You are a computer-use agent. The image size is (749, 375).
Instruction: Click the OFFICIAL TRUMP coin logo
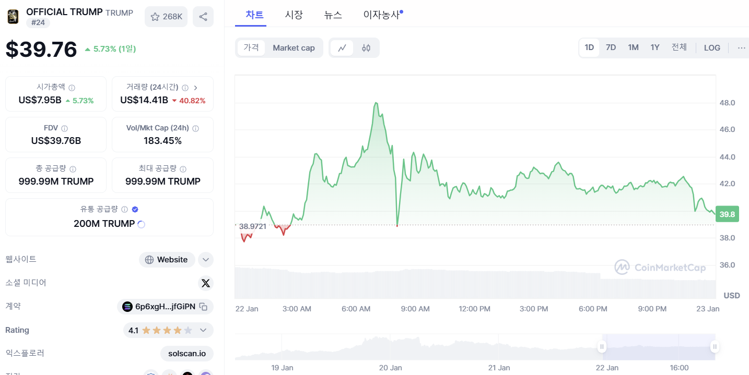[13, 17]
